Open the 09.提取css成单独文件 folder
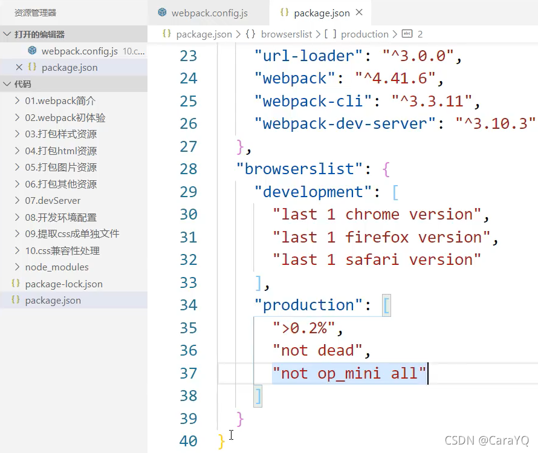The width and height of the screenshot is (538, 453). (x=74, y=234)
